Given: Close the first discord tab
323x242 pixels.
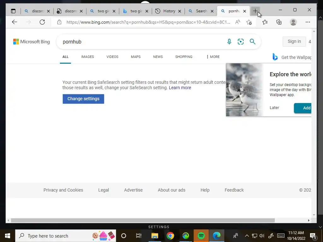Looking at the screenshot, I should click(48, 11).
